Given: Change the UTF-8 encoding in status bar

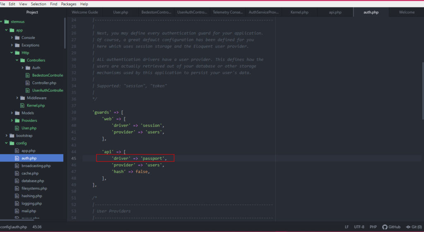Looking at the screenshot, I should [359, 227].
